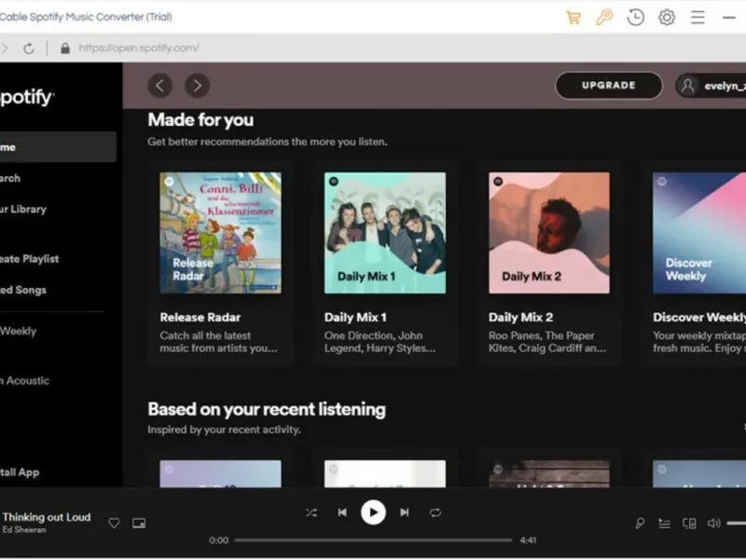746x559 pixels.
Task: Click the Daily Mix 2 title text
Action: 520,317
